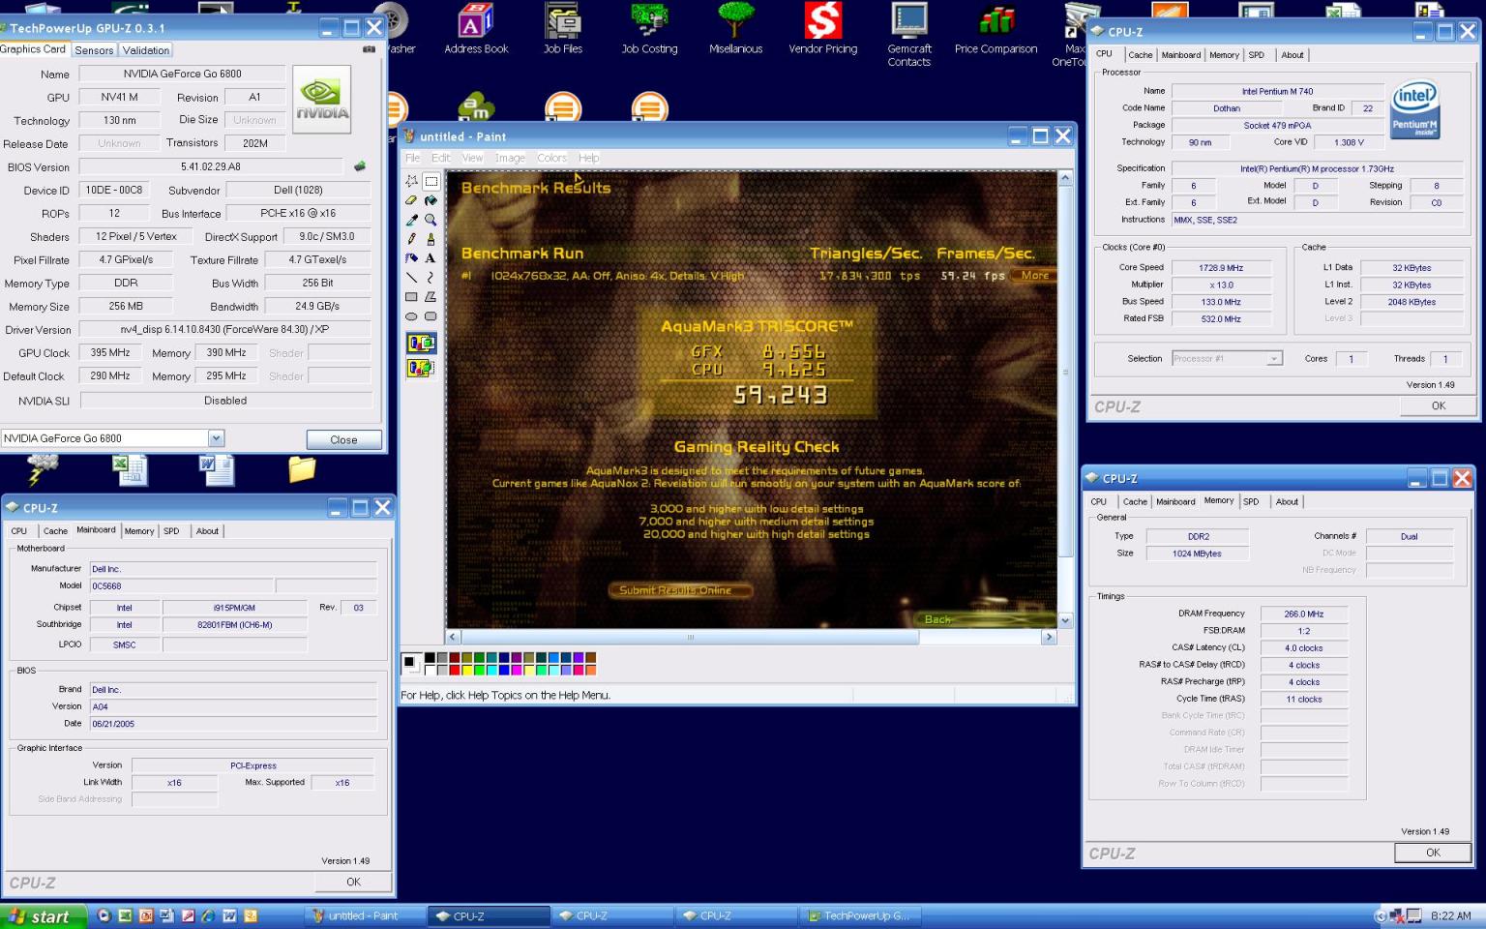Choose transparent selection mode option in toolbox
This screenshot has height=929, width=1486.
pos(421,368)
